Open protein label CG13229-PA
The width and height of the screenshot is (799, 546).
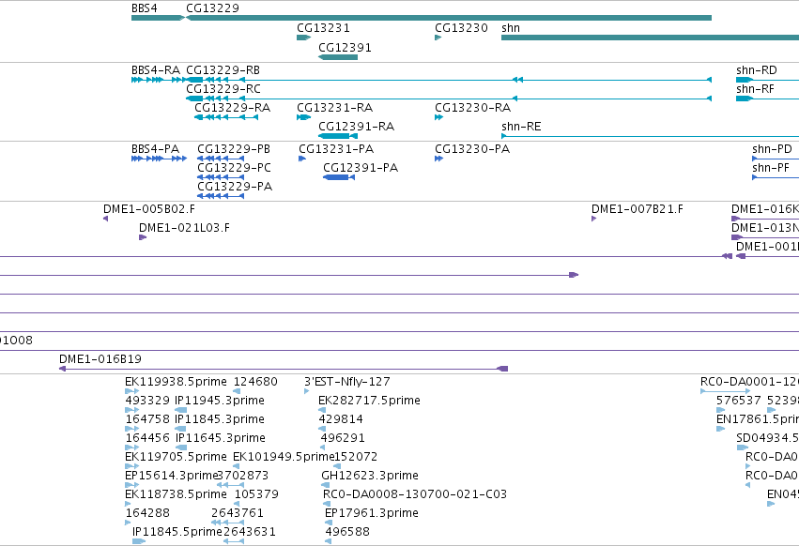pyautogui.click(x=235, y=187)
